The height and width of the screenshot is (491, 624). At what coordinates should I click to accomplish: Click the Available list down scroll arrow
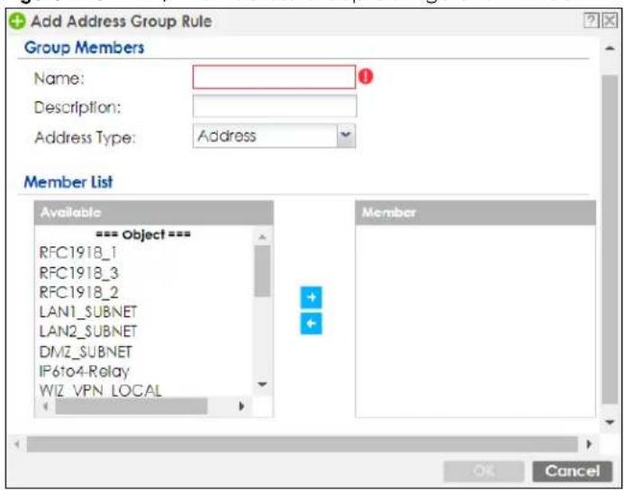(x=262, y=384)
